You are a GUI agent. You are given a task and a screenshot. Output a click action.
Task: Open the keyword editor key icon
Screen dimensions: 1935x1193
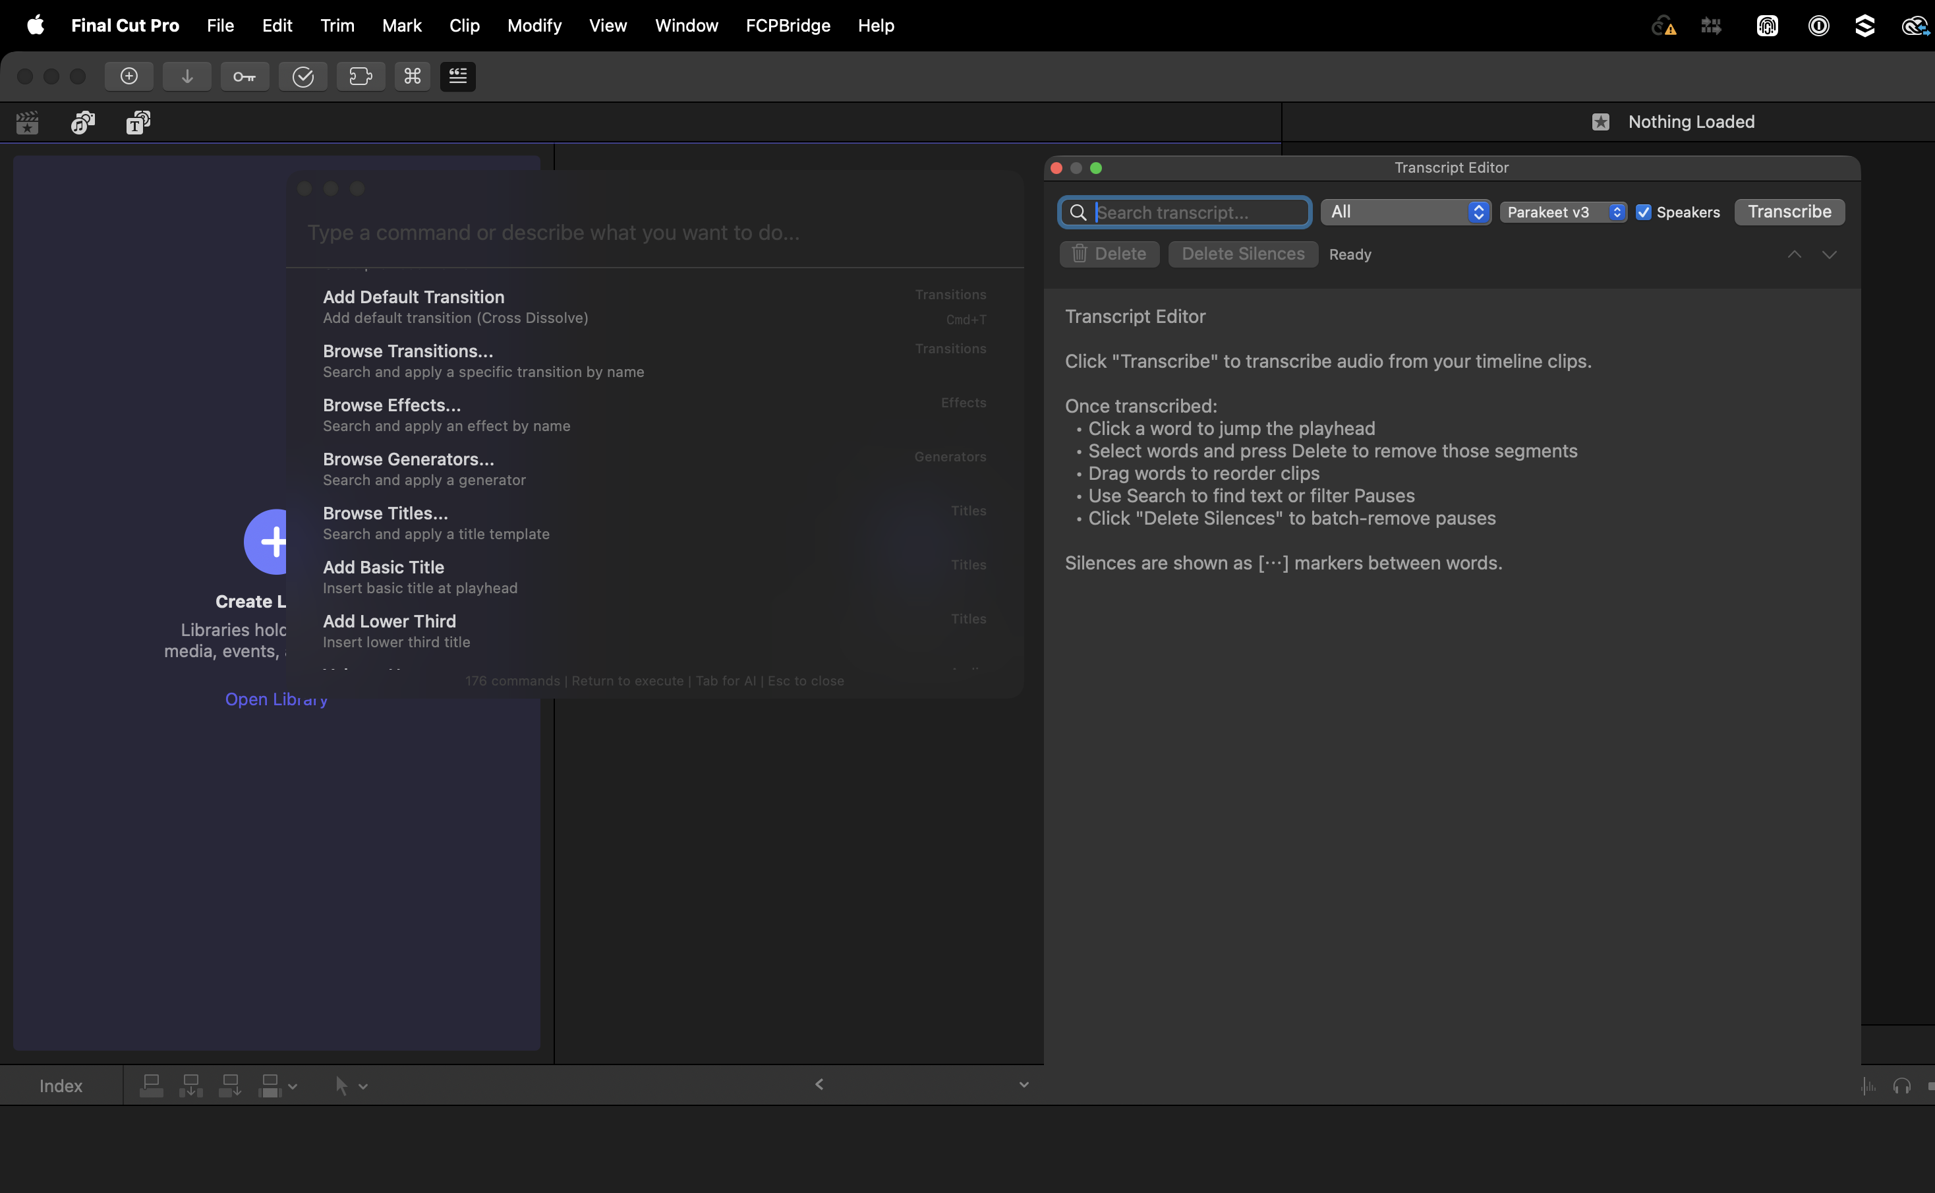pyautogui.click(x=245, y=76)
